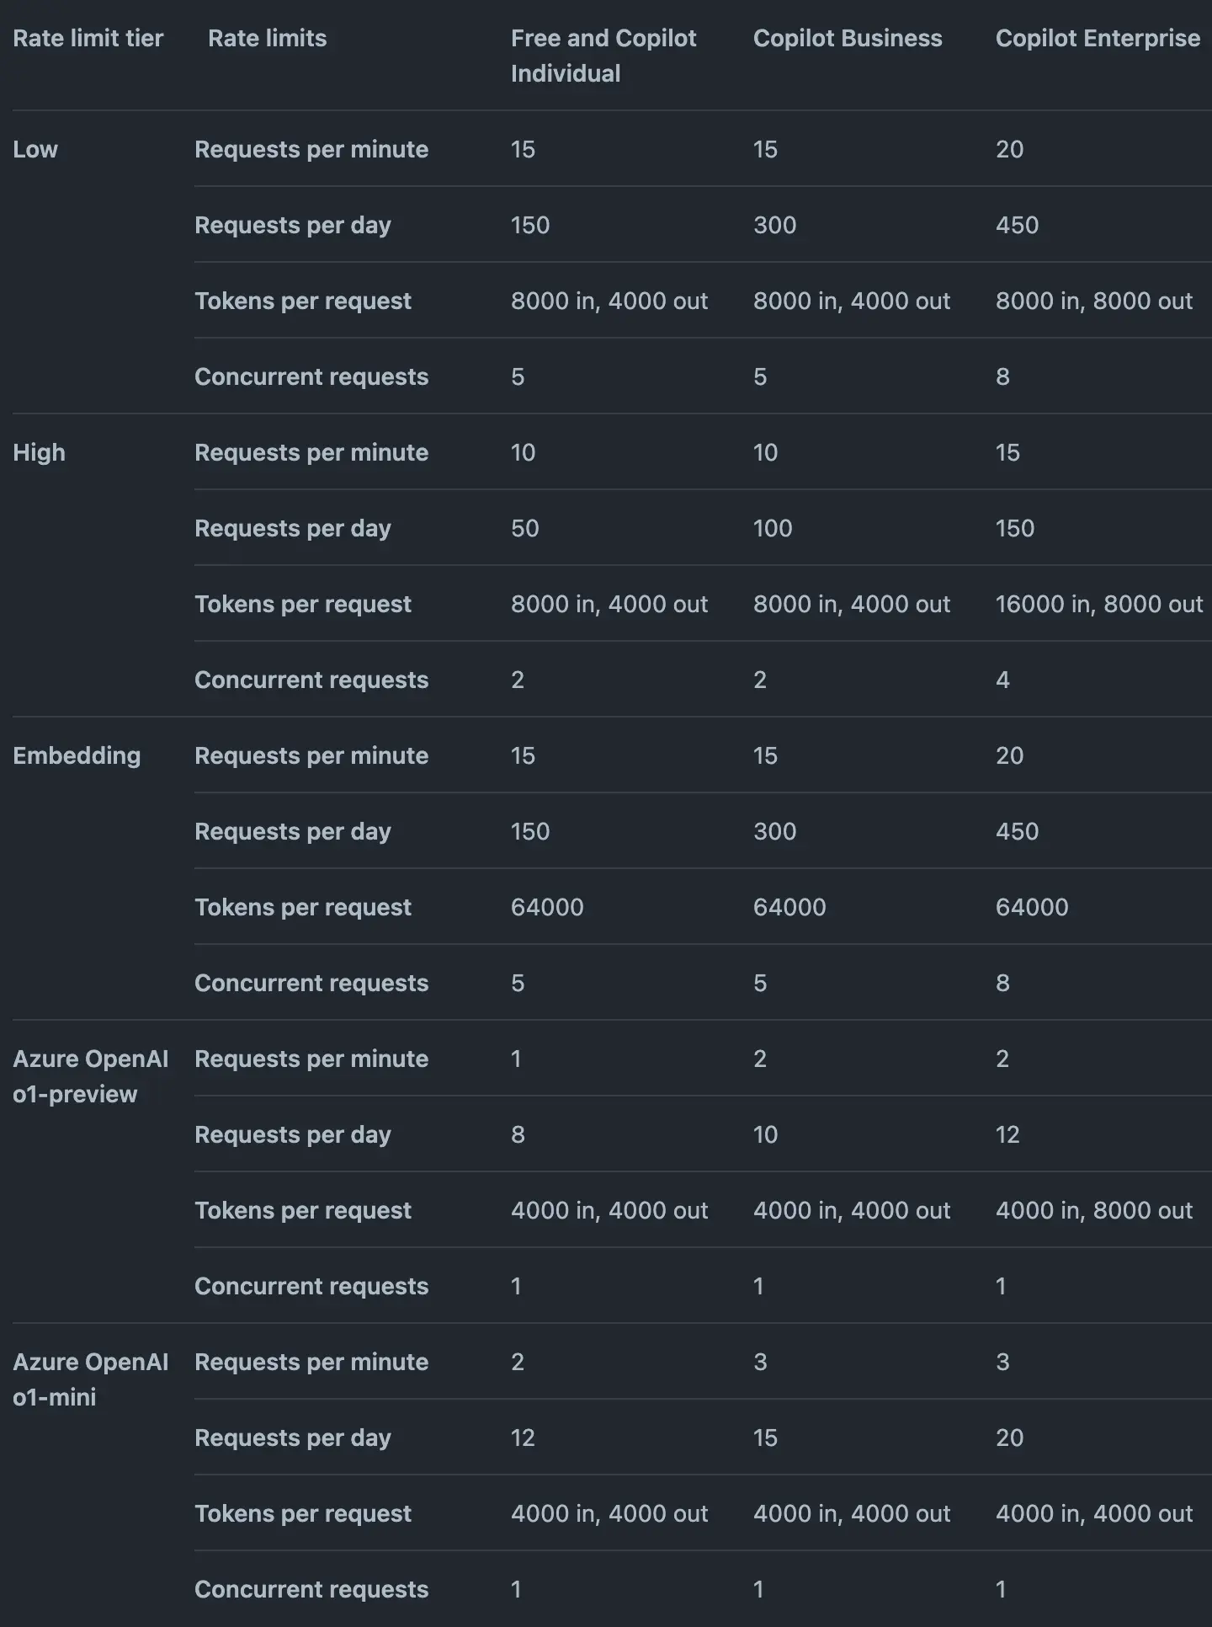Screen dimensions: 1212x1627
Task: Click the "Embedding" tier row label
Action: tap(77, 756)
